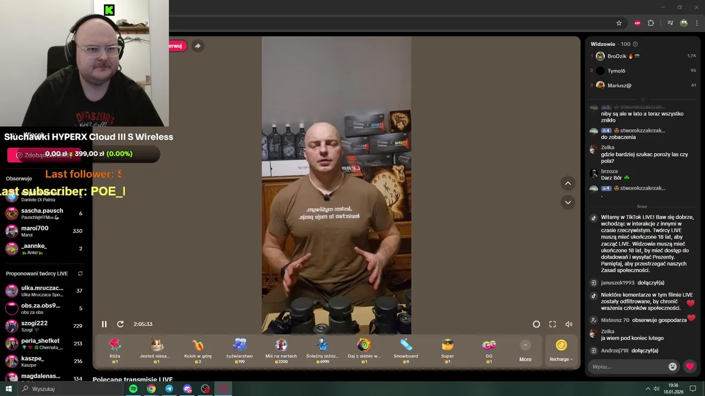
Task: Adjust system volume from tray speaker
Action: tap(657, 389)
